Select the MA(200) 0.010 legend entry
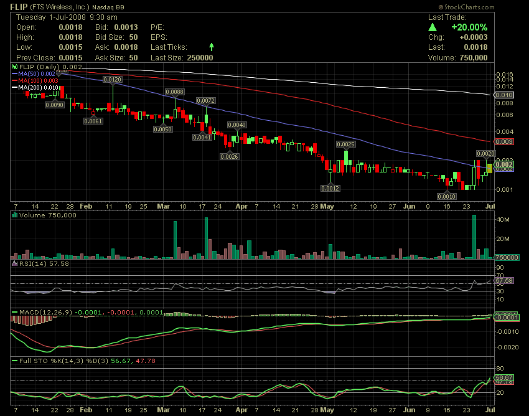529x416 pixels. click(35, 88)
